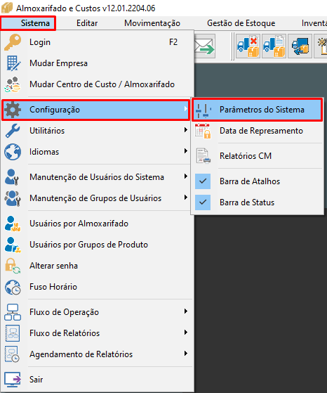327x393 pixels.
Task: Open the Sistema menu
Action: [x=28, y=23]
